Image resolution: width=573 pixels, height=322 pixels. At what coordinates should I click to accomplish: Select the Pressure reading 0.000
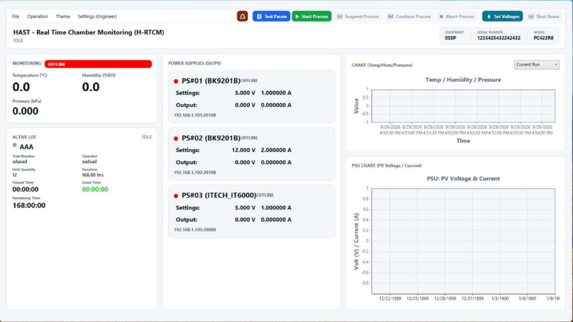pyautogui.click(x=25, y=111)
